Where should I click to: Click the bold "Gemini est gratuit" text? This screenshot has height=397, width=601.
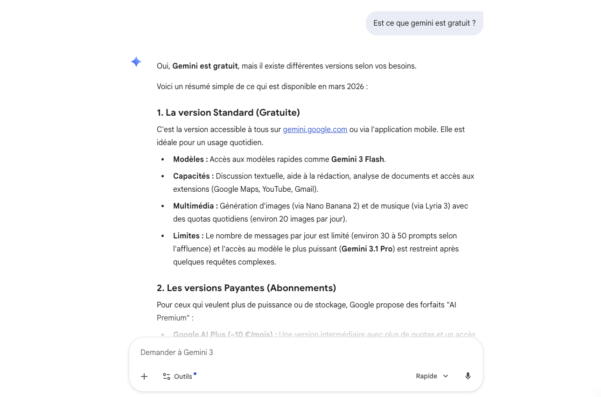pos(205,66)
